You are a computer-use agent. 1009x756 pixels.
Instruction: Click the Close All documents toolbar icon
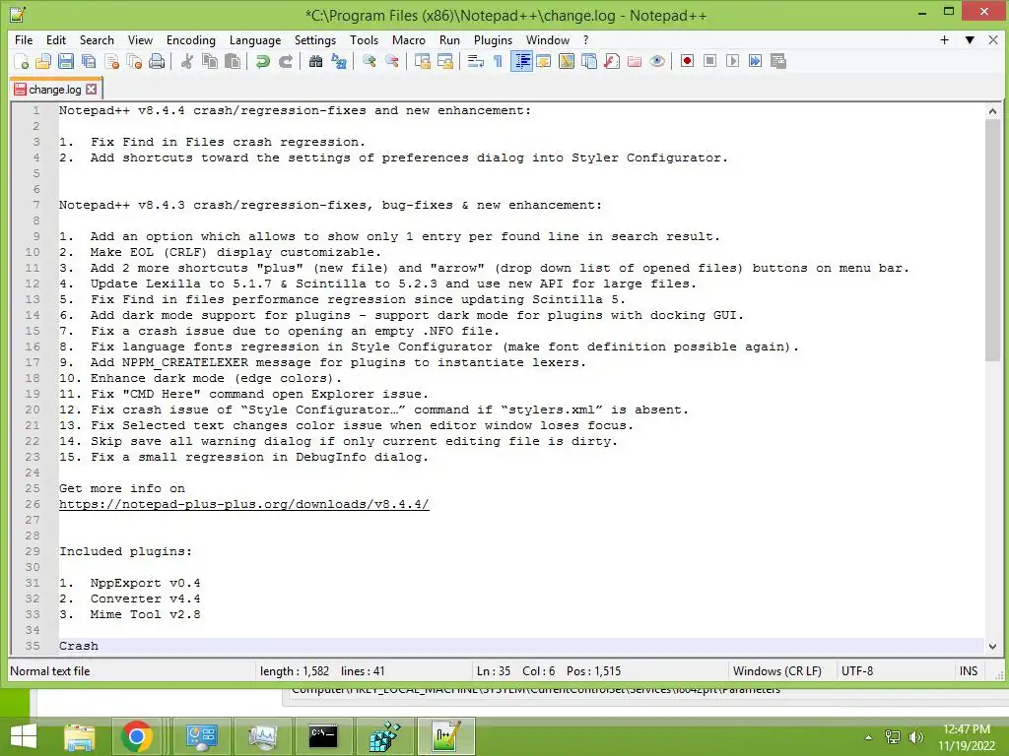coord(134,61)
